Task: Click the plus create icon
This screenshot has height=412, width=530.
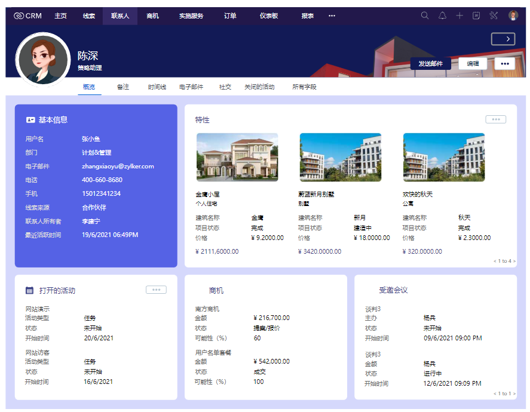Action: click(459, 16)
